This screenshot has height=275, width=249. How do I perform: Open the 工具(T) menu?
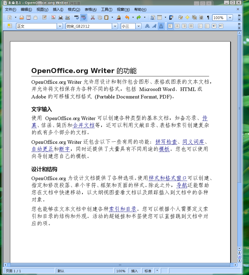(x=107, y=9)
